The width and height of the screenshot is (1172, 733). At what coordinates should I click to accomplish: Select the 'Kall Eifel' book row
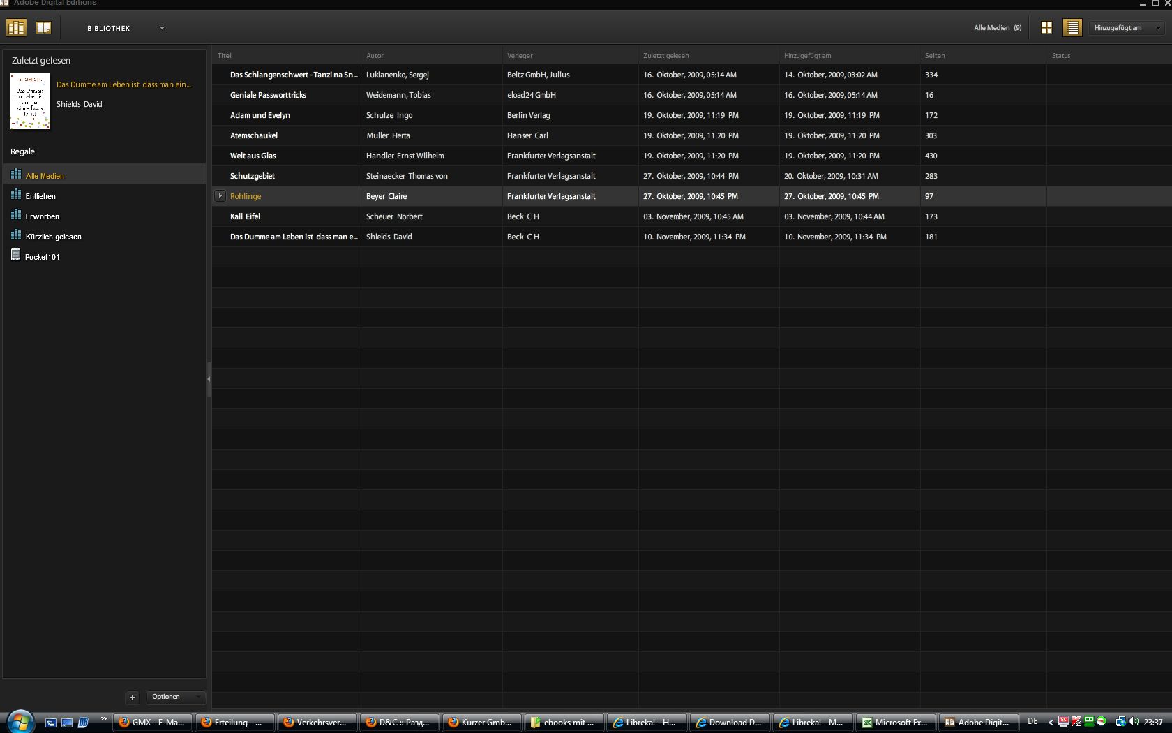692,216
